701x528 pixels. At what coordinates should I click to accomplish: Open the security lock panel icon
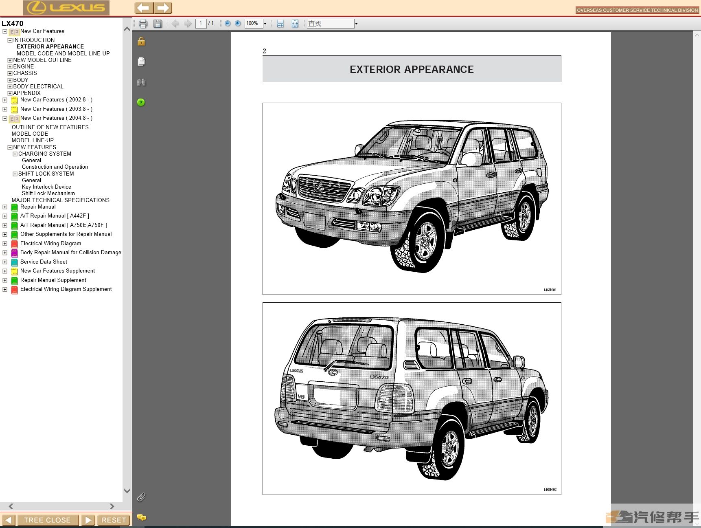141,41
